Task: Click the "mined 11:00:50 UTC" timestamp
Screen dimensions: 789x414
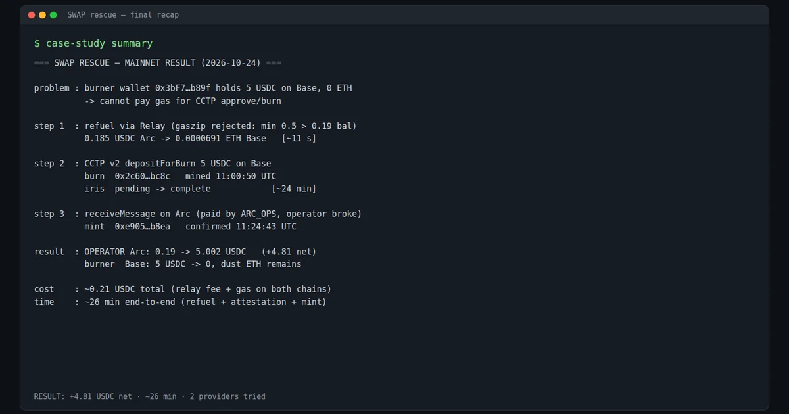Action: pyautogui.click(x=231, y=176)
